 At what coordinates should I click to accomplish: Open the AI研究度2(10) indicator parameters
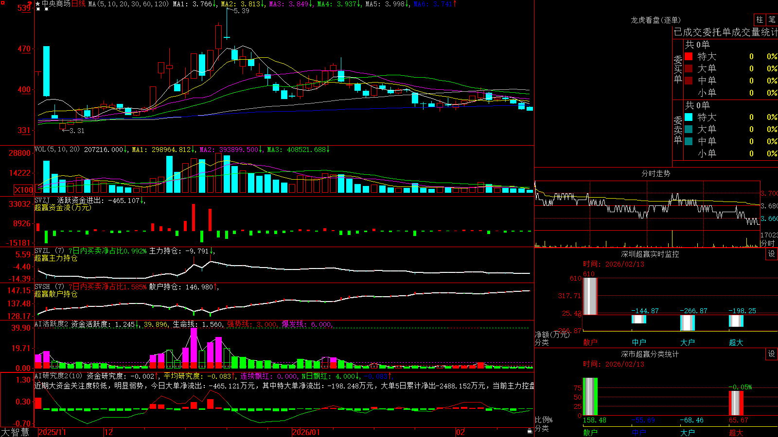59,376
